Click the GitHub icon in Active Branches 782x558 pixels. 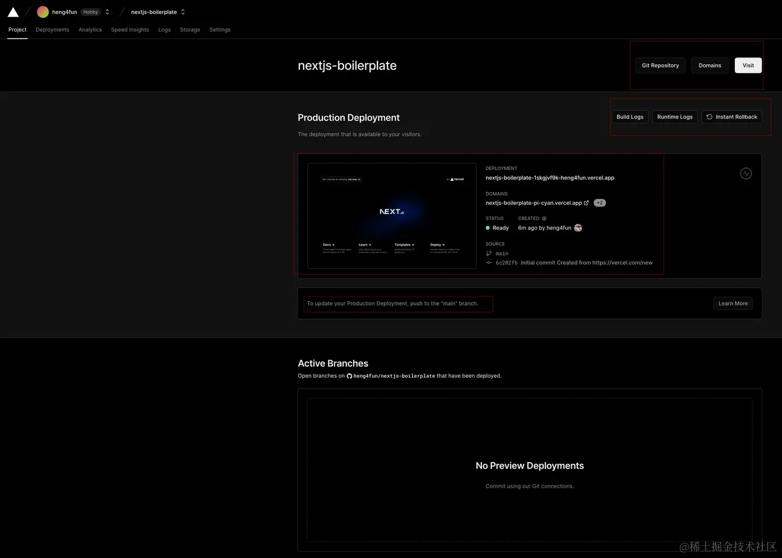(349, 376)
